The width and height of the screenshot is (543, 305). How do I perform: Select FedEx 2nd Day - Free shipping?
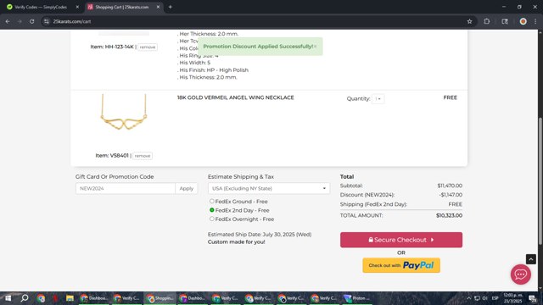[x=211, y=210]
